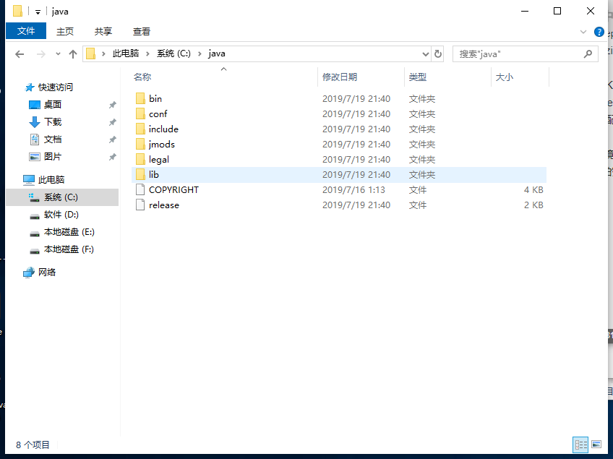Unpin 桌面 from quick access
This screenshot has height=459, width=613.
tap(112, 105)
